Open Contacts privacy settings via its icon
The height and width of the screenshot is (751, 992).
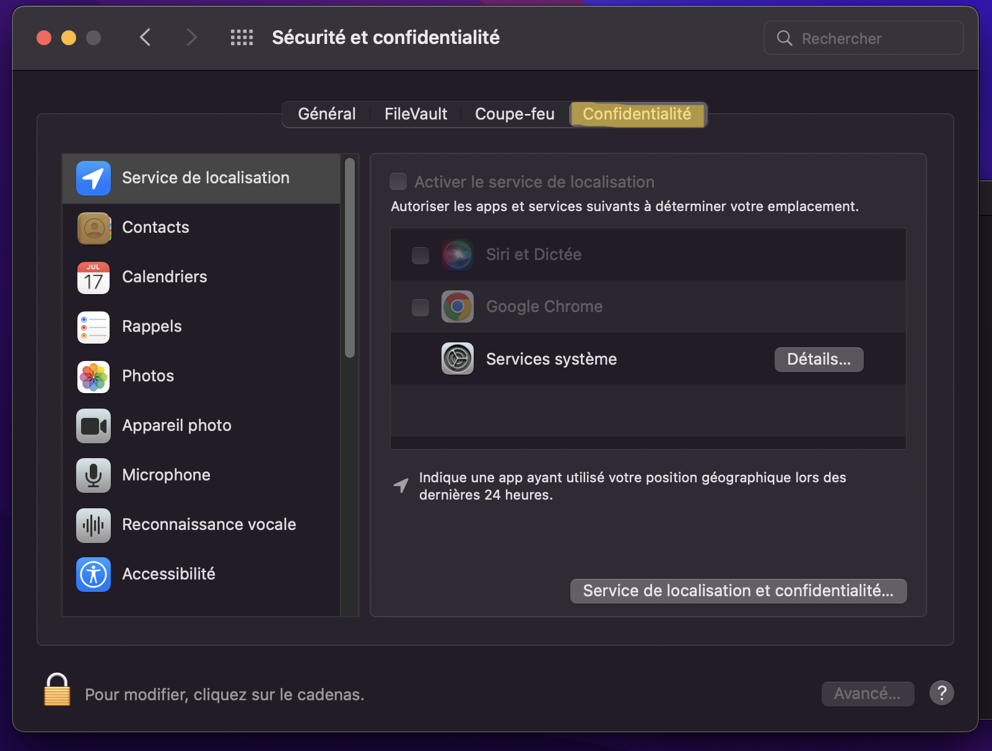tap(93, 228)
